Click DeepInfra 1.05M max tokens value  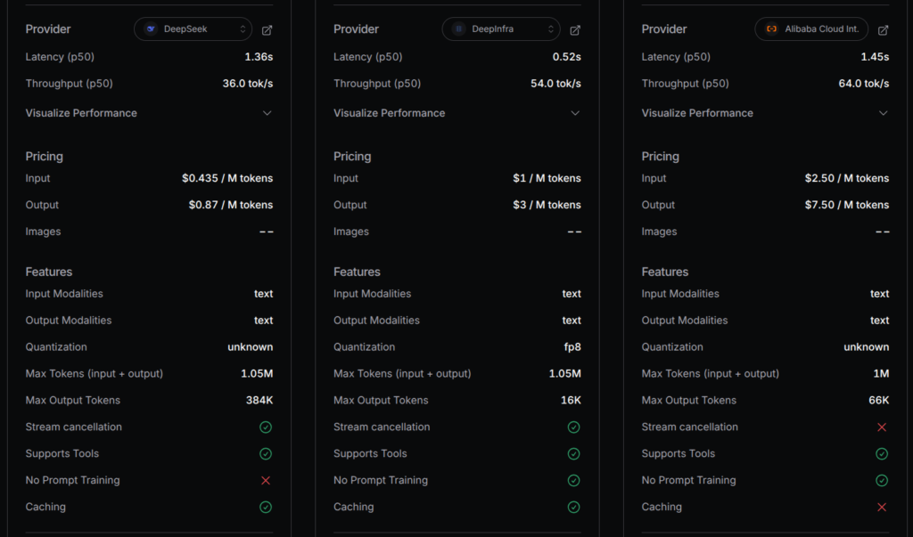tap(564, 373)
